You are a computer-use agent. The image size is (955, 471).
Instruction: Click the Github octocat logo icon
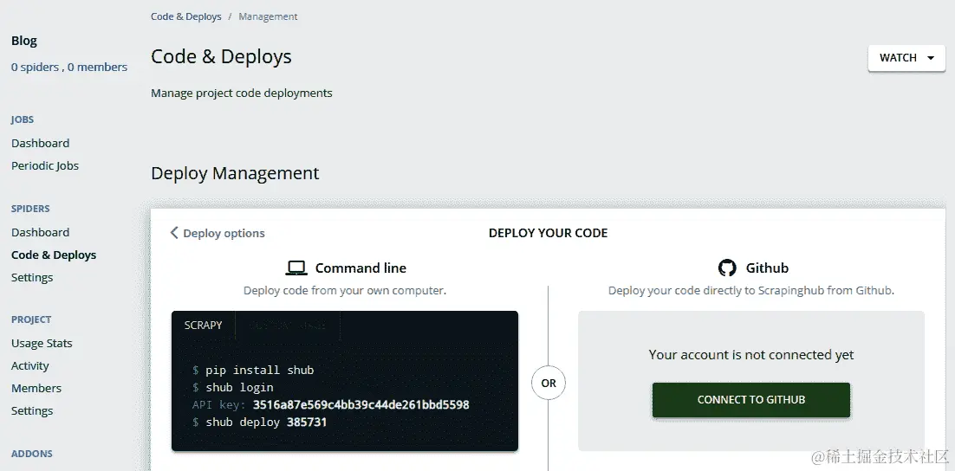click(x=726, y=268)
